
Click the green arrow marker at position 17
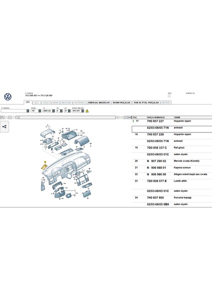133,121
